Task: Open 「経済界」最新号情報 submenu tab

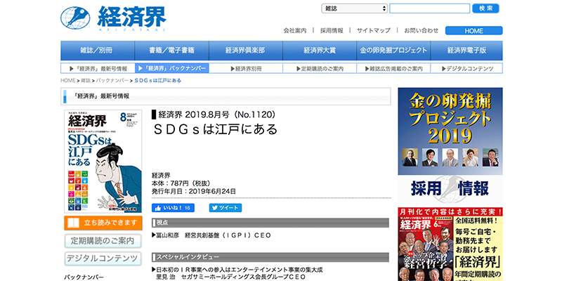Action: coord(98,68)
